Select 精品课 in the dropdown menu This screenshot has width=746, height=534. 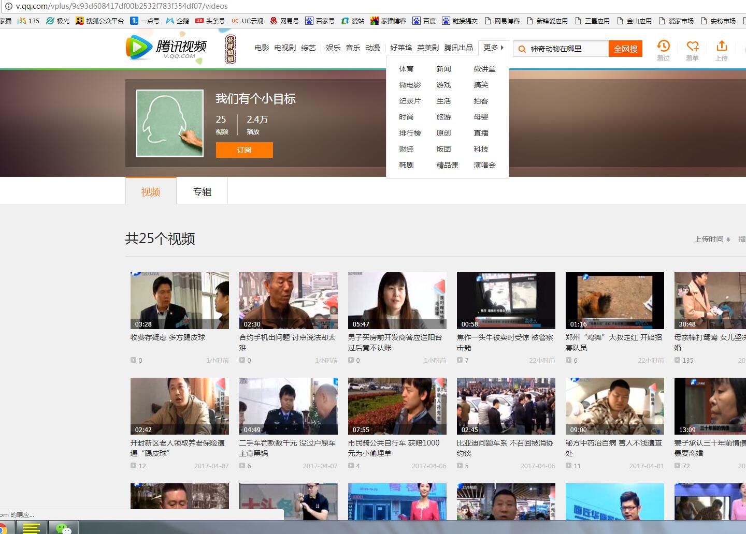pos(447,165)
